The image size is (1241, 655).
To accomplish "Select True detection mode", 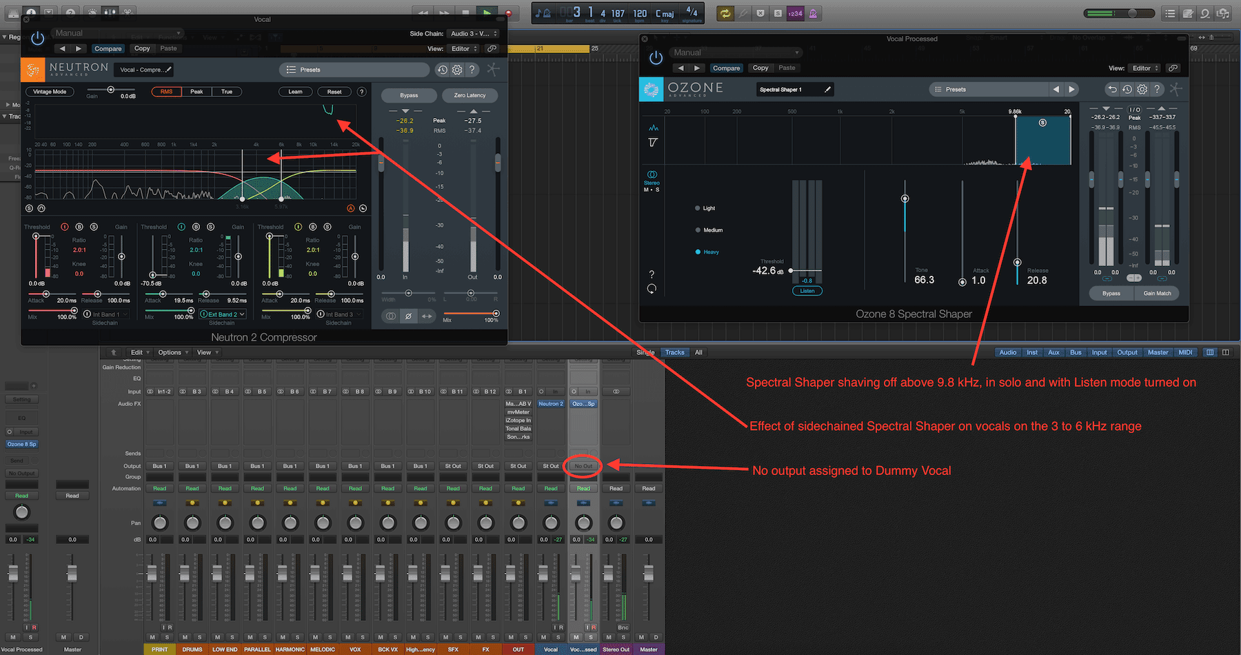I will point(227,92).
